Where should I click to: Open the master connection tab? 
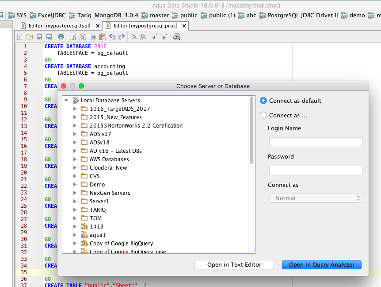[x=155, y=16]
